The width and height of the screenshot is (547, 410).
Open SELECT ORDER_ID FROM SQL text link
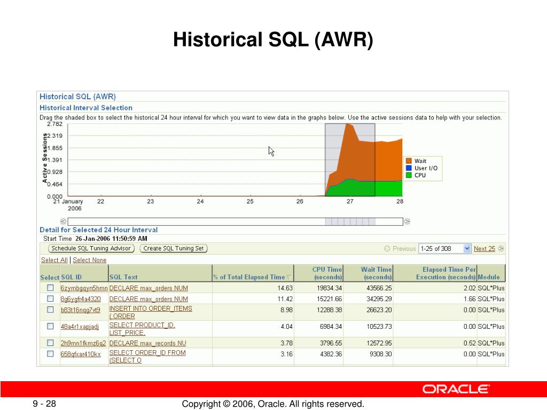pyautogui.click(x=147, y=356)
